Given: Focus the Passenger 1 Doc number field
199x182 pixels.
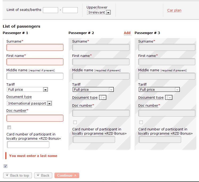Looking at the screenshot, I should click(35, 118).
